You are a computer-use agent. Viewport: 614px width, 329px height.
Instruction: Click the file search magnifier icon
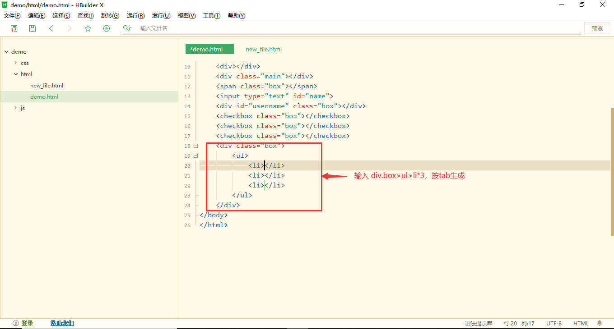pos(127,28)
